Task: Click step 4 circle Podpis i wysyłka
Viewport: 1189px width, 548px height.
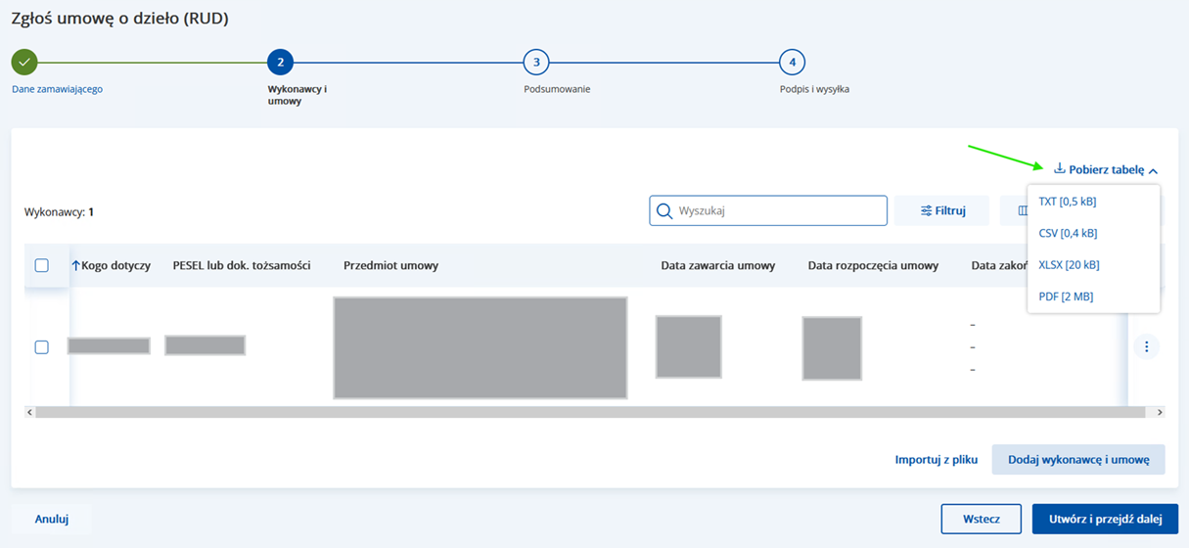Action: (x=792, y=63)
